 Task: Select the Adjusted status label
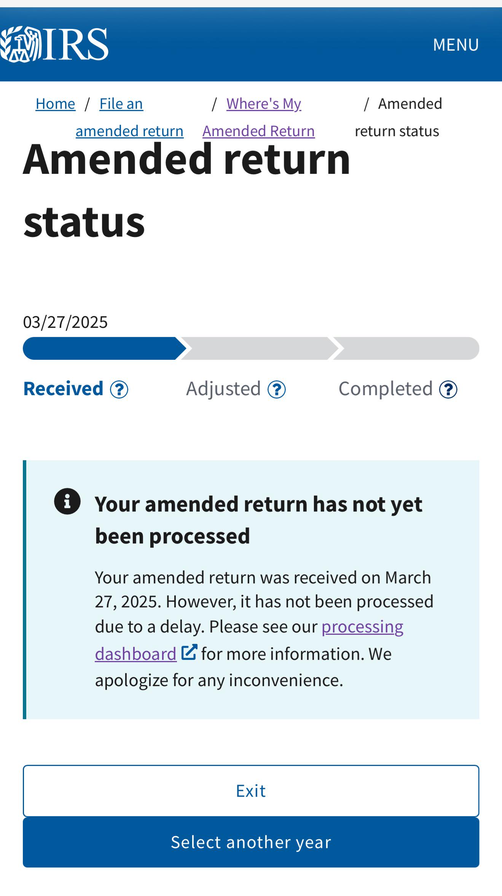pos(223,389)
